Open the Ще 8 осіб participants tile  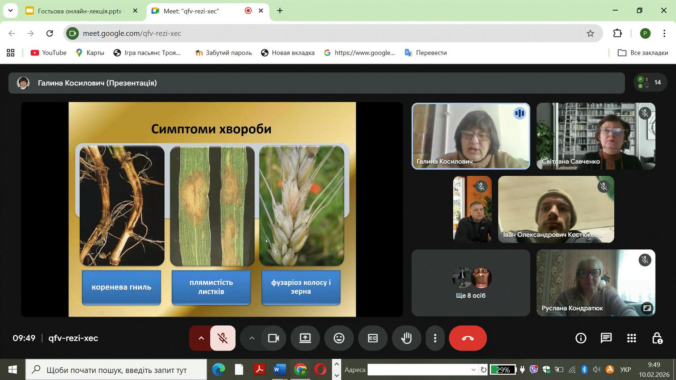coord(471,283)
